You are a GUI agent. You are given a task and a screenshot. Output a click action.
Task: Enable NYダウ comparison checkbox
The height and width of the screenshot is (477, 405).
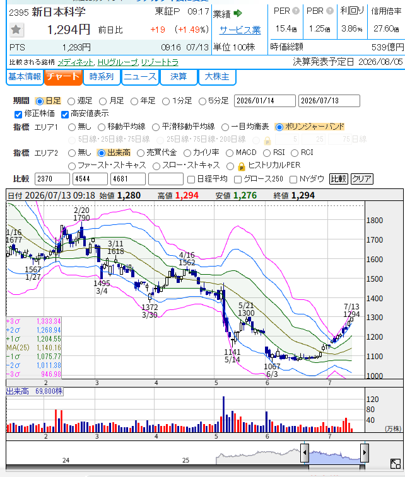point(293,180)
